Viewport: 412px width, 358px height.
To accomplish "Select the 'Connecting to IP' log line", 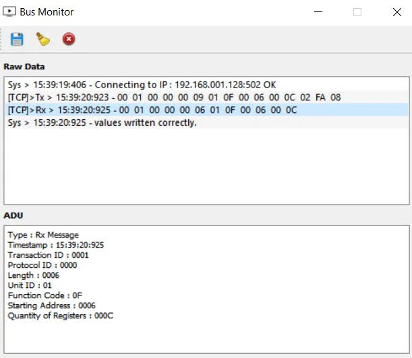I will point(142,85).
